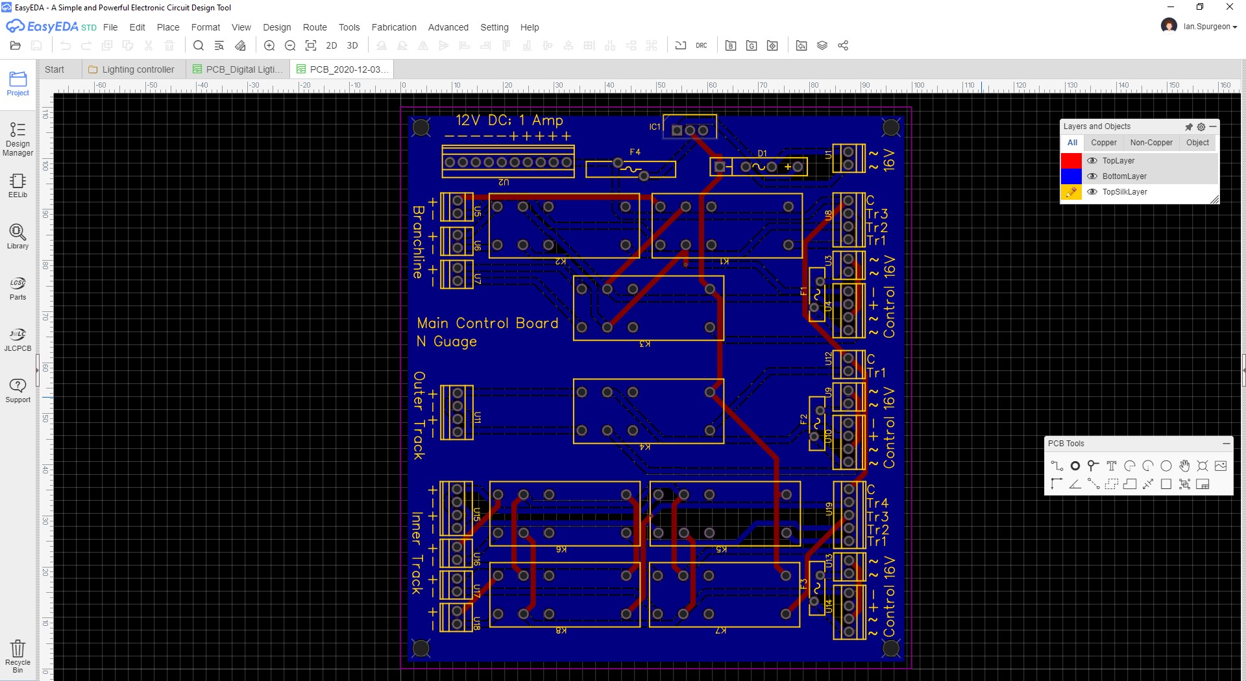Hide the BottomLayer using its eye toggle
Screen dimensions: 1246x681
[1093, 176]
